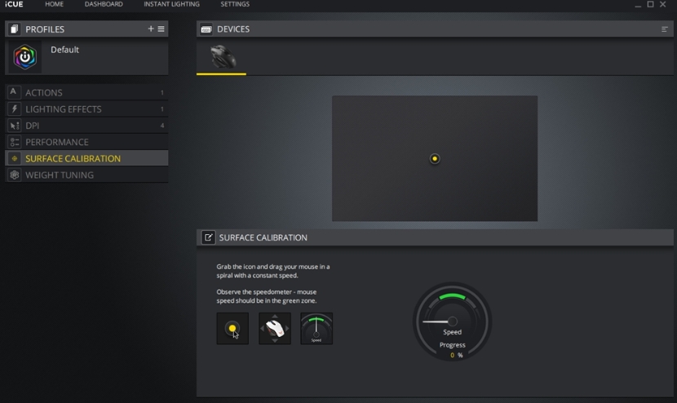Open the profiles hamburger menu
The width and height of the screenshot is (677, 403).
pyautogui.click(x=161, y=29)
